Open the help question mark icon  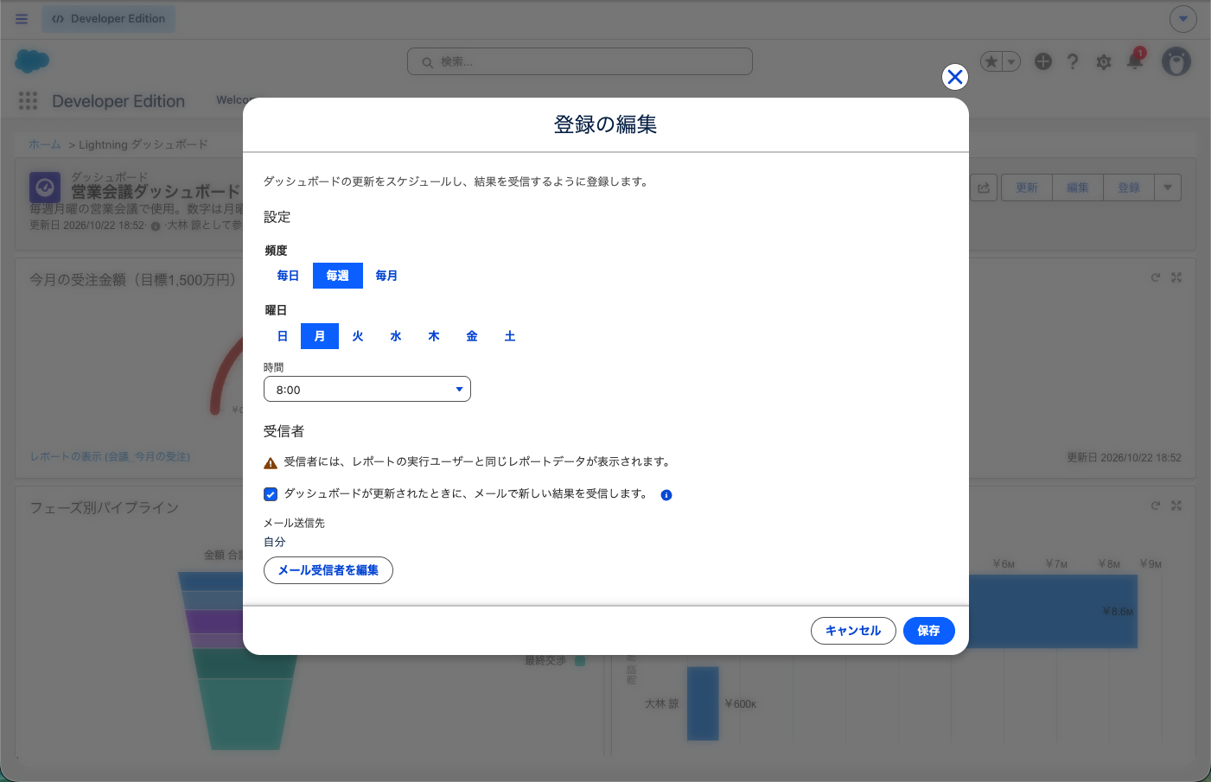coord(1073,61)
